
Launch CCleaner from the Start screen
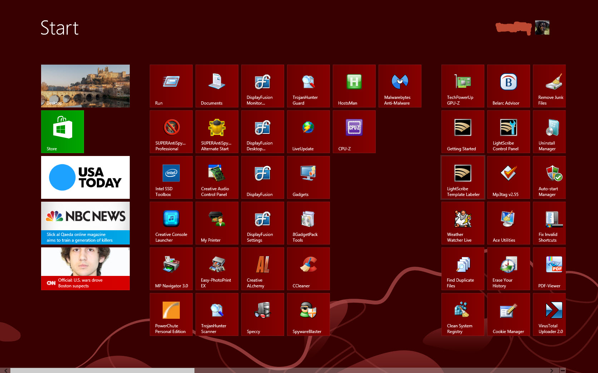tap(308, 269)
